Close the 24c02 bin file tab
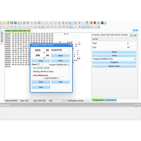The width and height of the screenshot is (141, 141). point(29,31)
